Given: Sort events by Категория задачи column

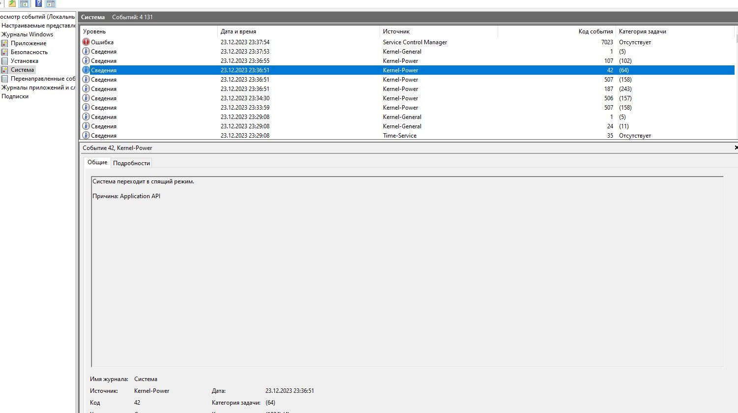Looking at the screenshot, I should (675, 31).
